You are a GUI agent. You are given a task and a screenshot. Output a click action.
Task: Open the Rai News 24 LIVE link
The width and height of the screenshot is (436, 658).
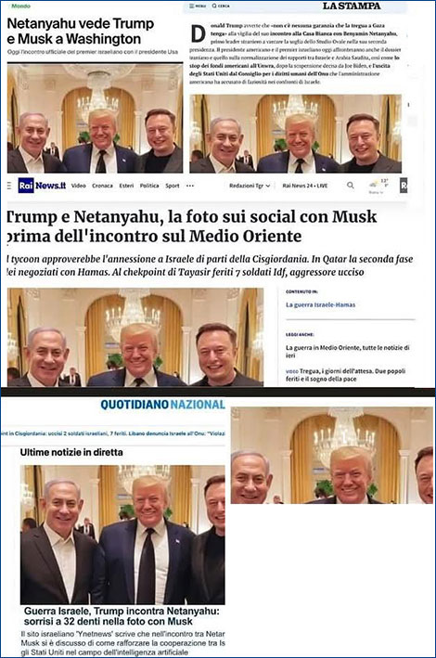[305, 186]
